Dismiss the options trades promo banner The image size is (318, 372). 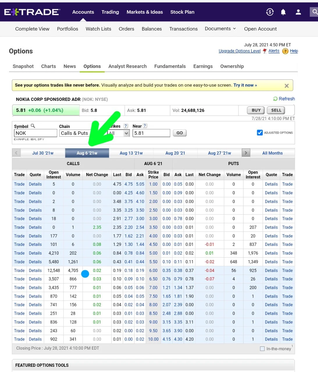point(287,86)
